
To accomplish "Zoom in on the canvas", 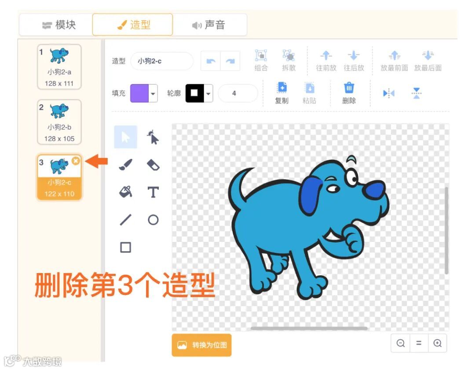I will pos(438,343).
